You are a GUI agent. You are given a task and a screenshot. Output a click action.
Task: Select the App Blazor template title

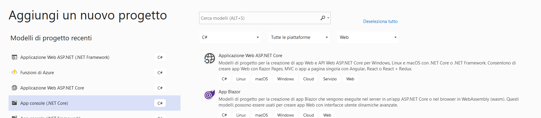229,92
